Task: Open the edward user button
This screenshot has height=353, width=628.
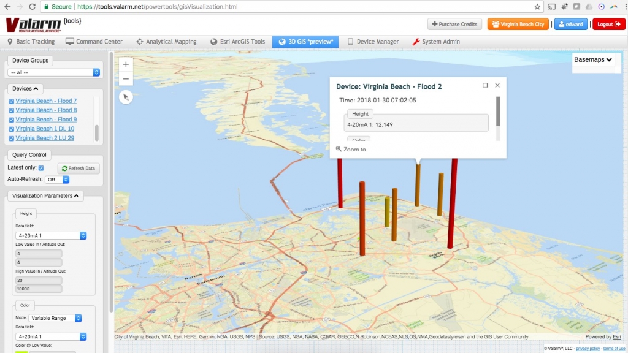Action: 571,24
